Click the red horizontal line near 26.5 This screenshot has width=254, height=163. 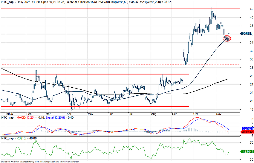click(90, 74)
